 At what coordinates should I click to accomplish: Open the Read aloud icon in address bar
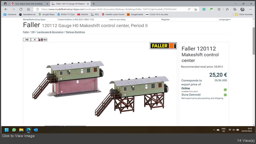pos(189,9)
